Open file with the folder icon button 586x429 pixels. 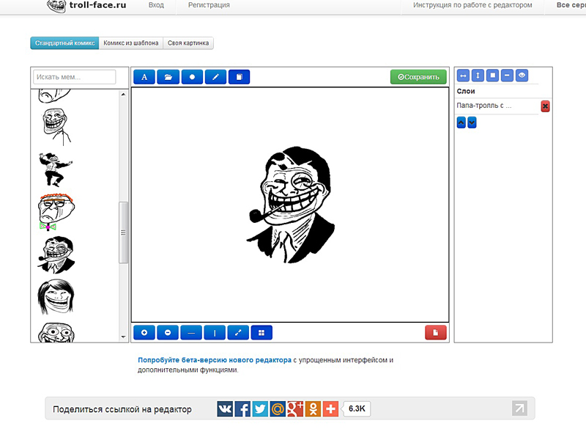[168, 77]
